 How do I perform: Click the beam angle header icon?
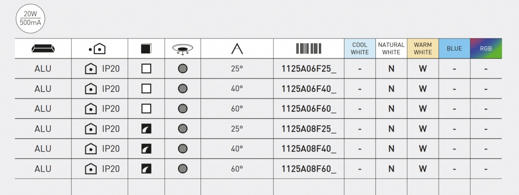(237, 49)
